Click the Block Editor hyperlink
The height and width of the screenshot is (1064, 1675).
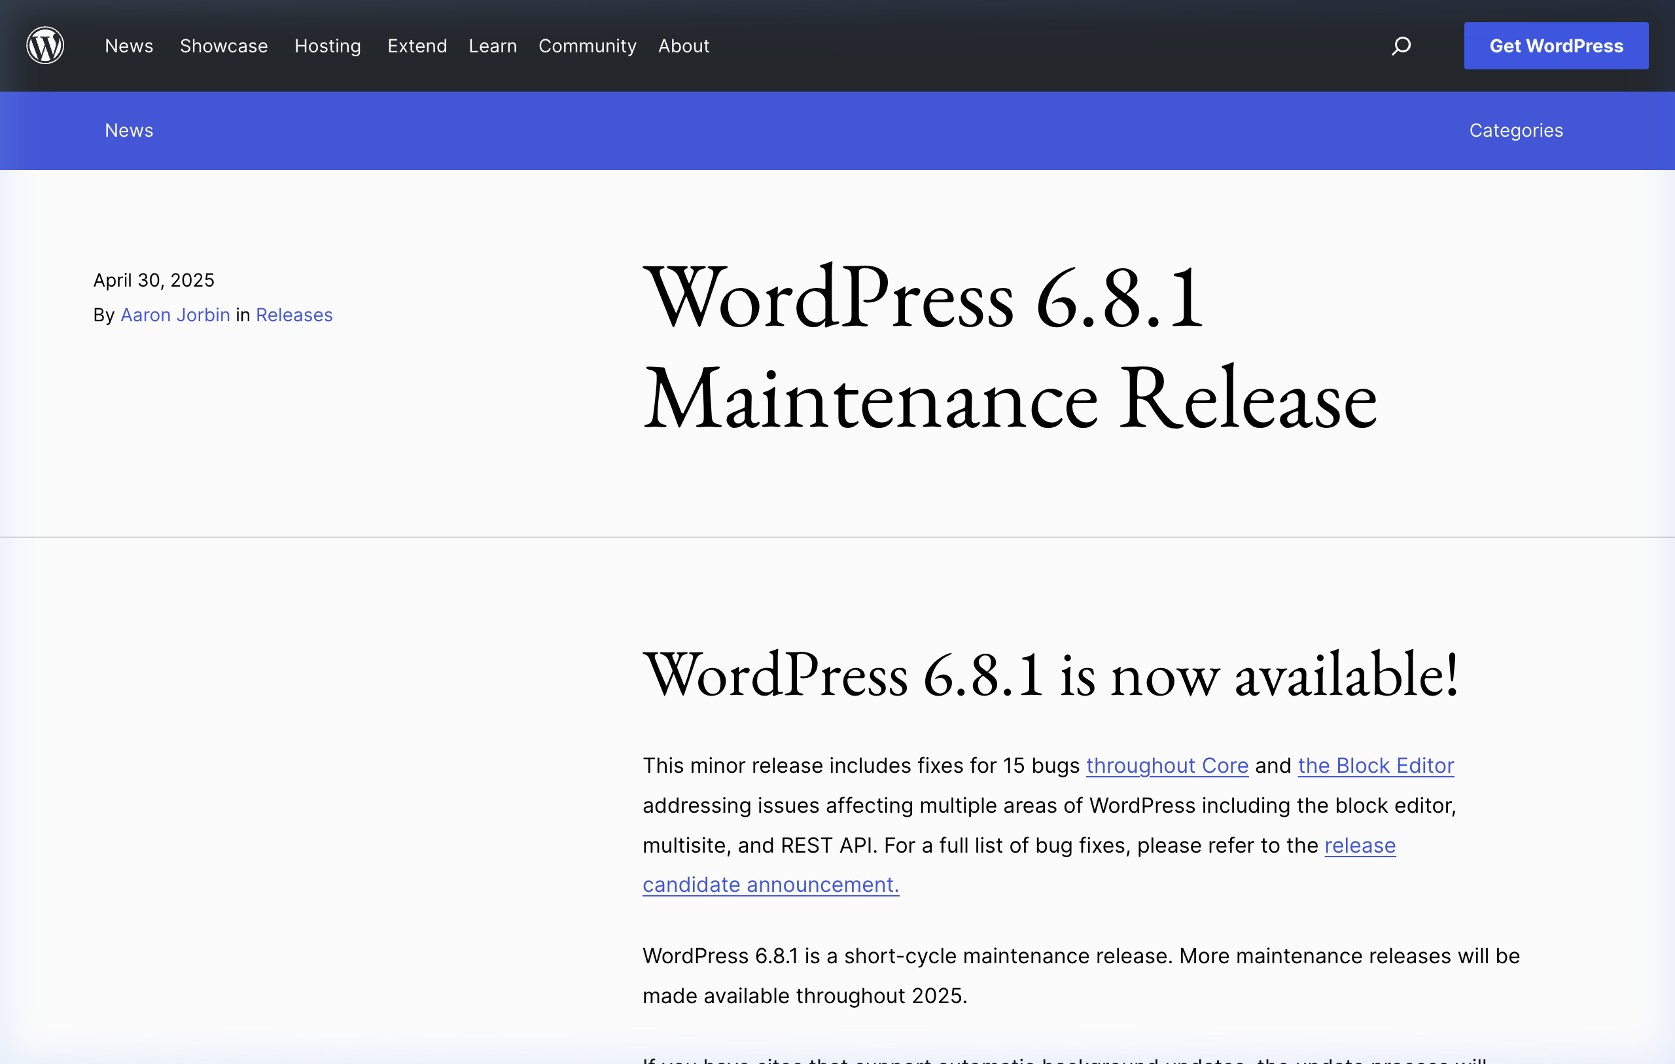1375,766
